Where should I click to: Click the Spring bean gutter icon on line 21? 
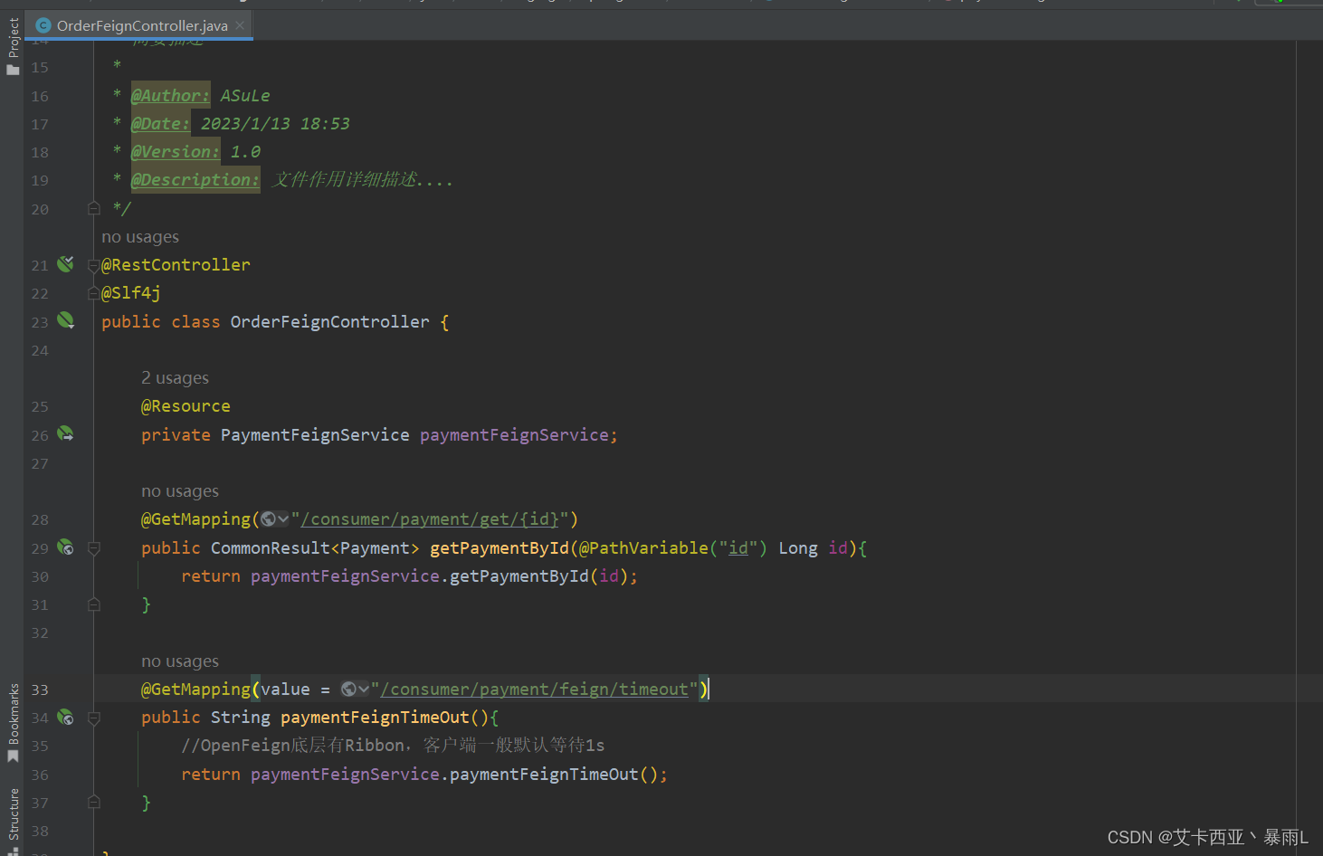point(65,264)
